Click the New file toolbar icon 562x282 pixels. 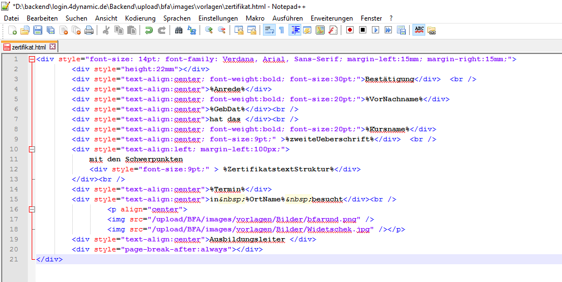11,30
